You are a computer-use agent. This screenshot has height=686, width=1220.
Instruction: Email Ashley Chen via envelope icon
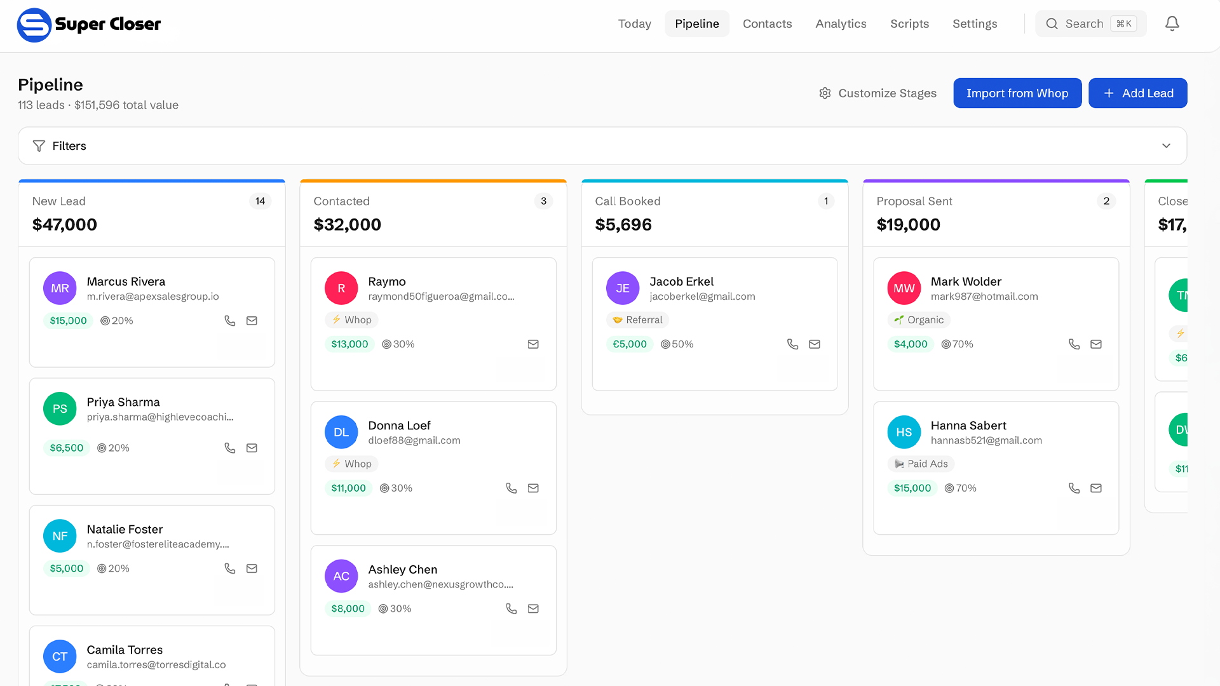pyautogui.click(x=533, y=609)
